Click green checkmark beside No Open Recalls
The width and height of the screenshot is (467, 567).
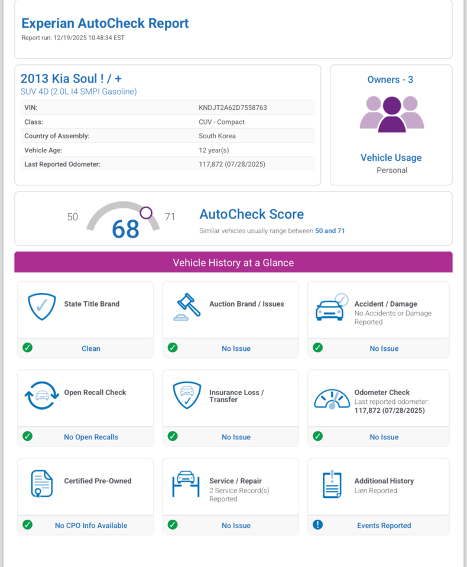tap(27, 436)
